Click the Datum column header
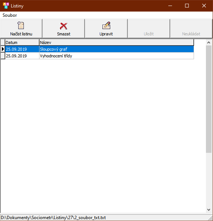 pos(22,42)
